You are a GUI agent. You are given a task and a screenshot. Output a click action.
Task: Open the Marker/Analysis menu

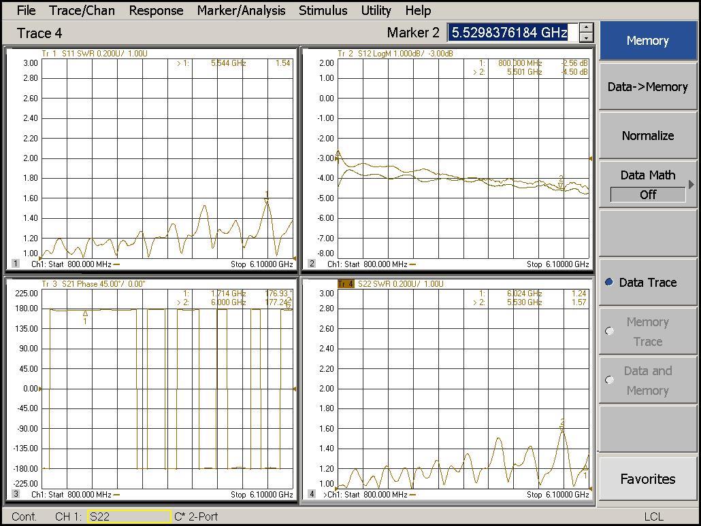click(241, 10)
